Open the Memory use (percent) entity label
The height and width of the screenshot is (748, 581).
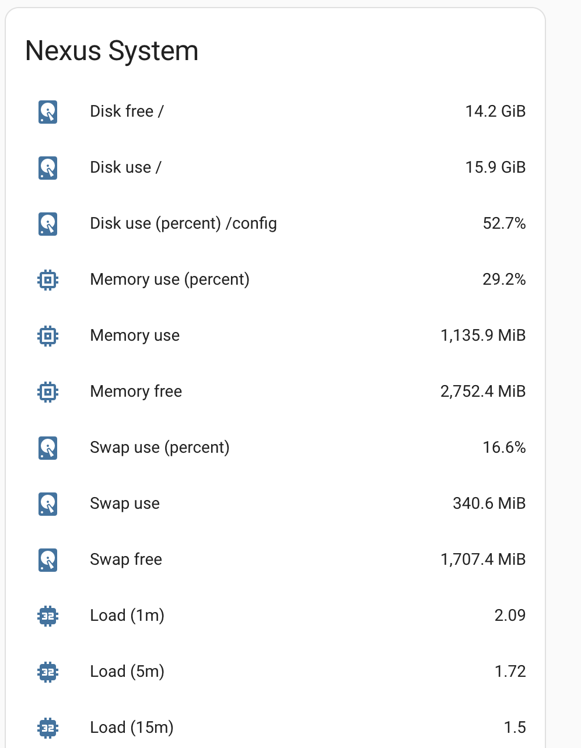(170, 279)
